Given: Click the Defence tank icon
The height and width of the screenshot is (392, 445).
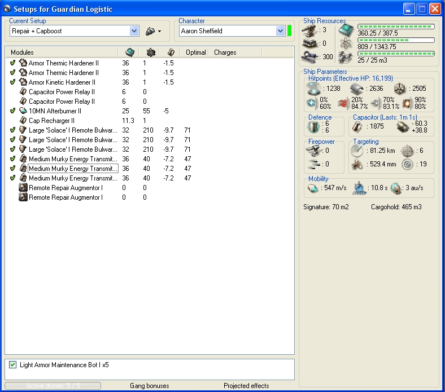Looking at the screenshot, I should 313,127.
